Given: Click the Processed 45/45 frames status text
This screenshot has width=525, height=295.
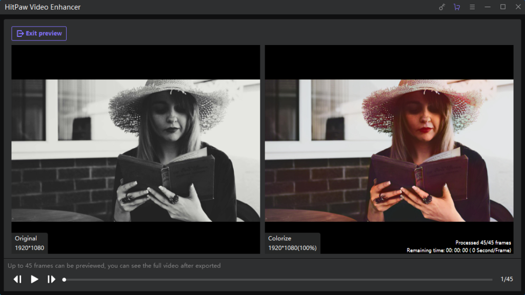Looking at the screenshot, I should pos(483,243).
